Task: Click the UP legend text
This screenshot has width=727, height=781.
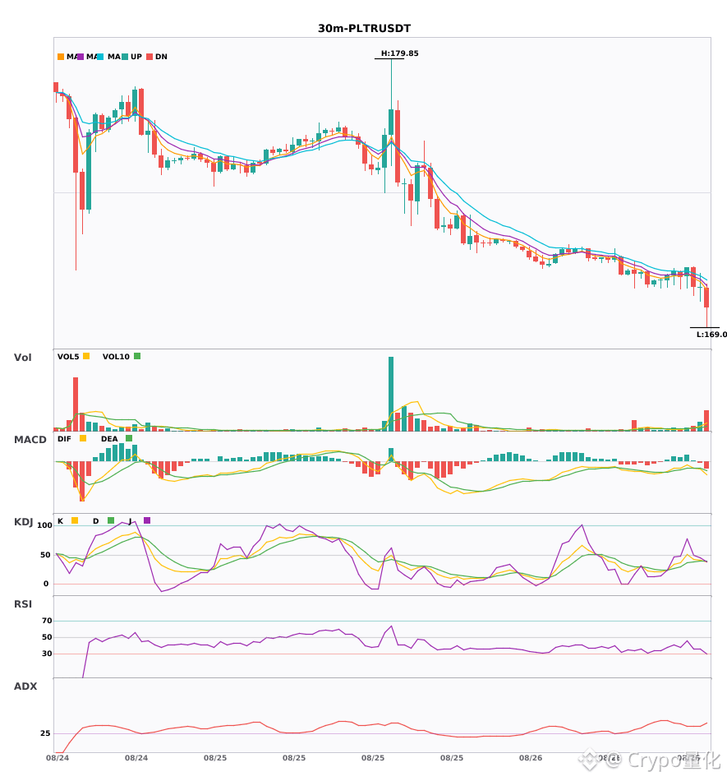Action: pos(136,57)
